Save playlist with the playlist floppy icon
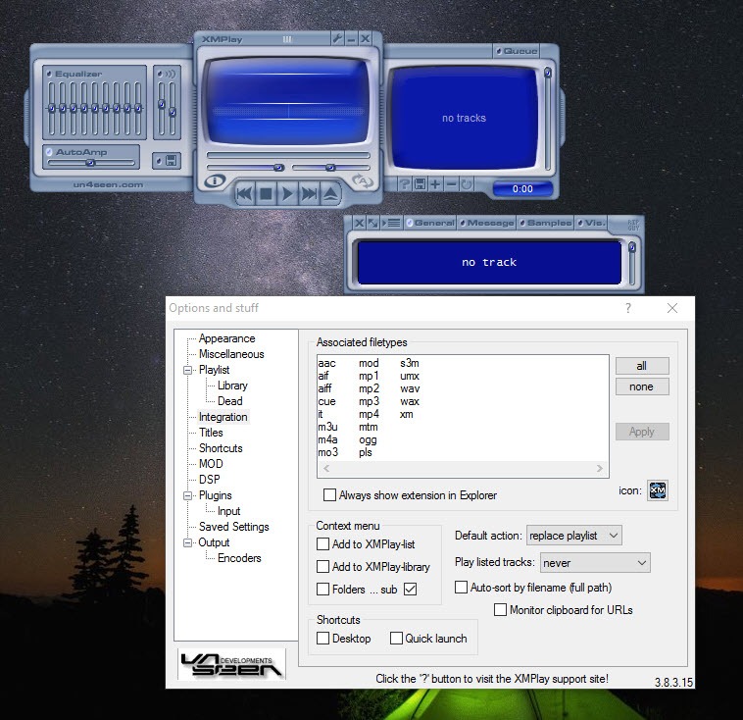This screenshot has width=743, height=720. pos(420,184)
